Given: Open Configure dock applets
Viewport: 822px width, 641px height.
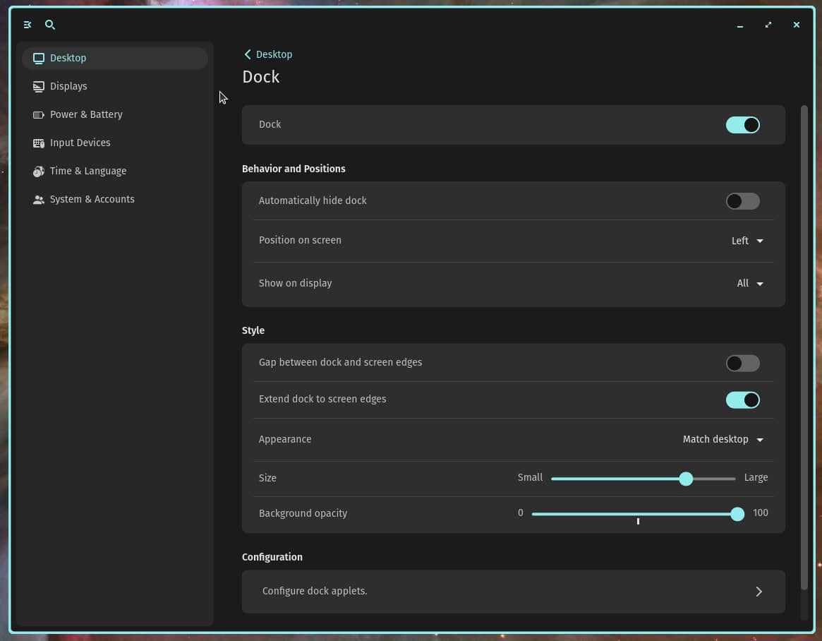Looking at the screenshot, I should point(513,592).
